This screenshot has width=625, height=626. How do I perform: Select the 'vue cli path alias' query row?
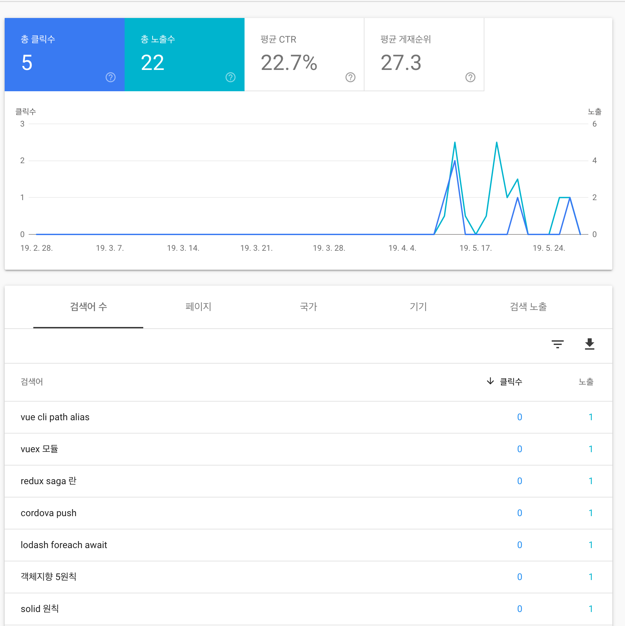tap(309, 417)
